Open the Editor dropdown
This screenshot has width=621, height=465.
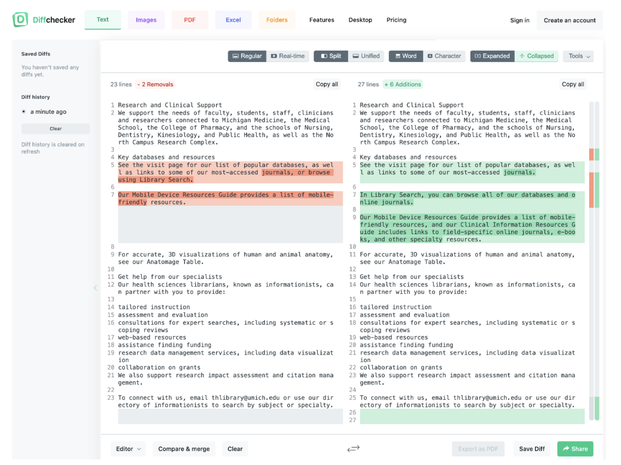tap(128, 449)
